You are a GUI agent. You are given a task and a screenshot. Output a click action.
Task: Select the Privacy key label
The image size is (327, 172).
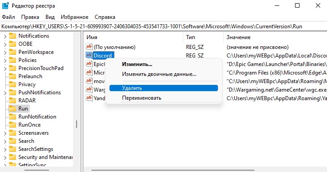click(x=27, y=84)
